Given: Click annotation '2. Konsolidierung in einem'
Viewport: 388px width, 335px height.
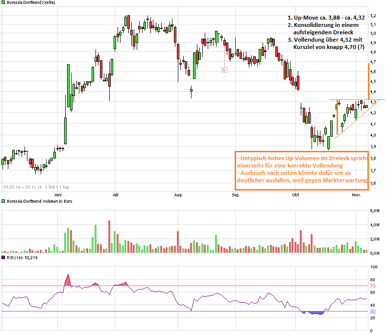Looking at the screenshot, I should (x=323, y=25).
